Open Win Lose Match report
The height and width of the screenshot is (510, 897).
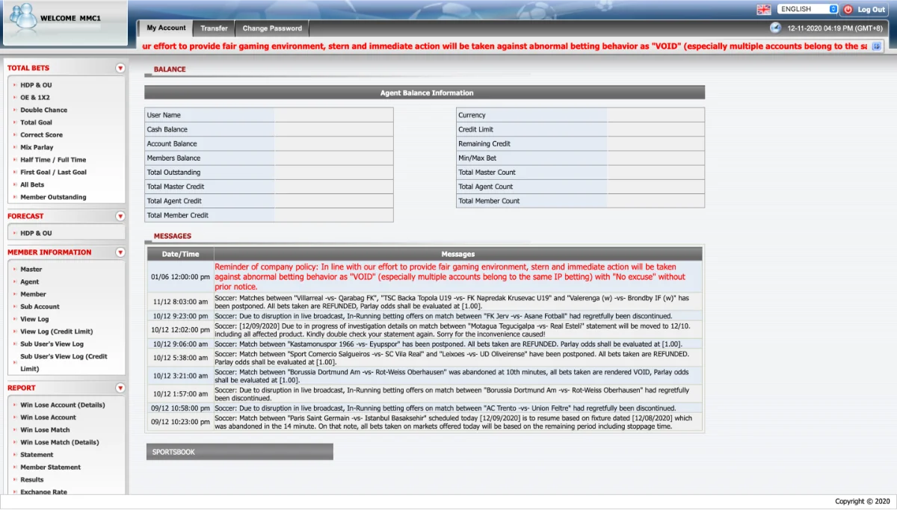tap(45, 430)
